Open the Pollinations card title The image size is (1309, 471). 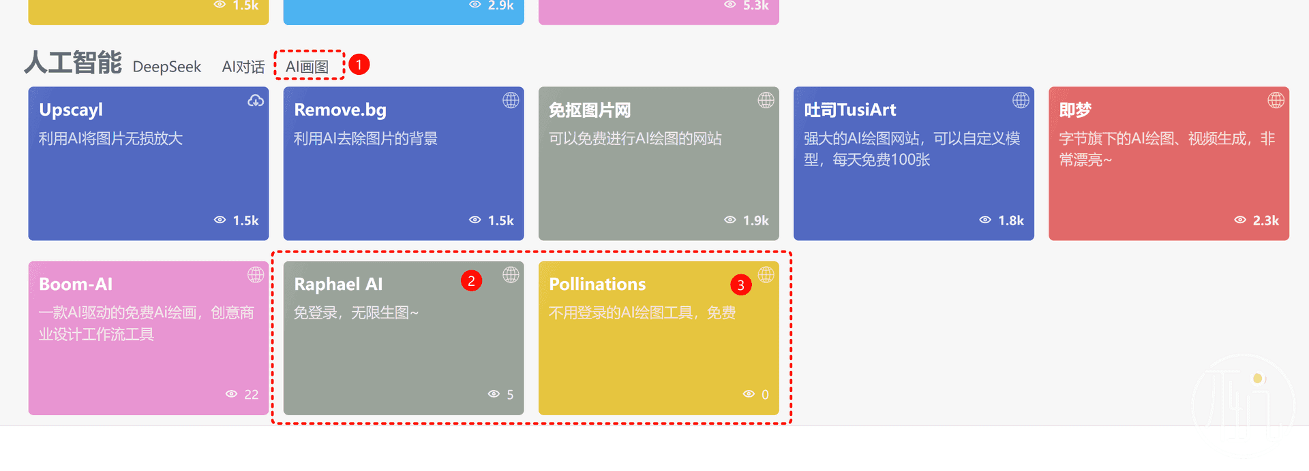[597, 285]
